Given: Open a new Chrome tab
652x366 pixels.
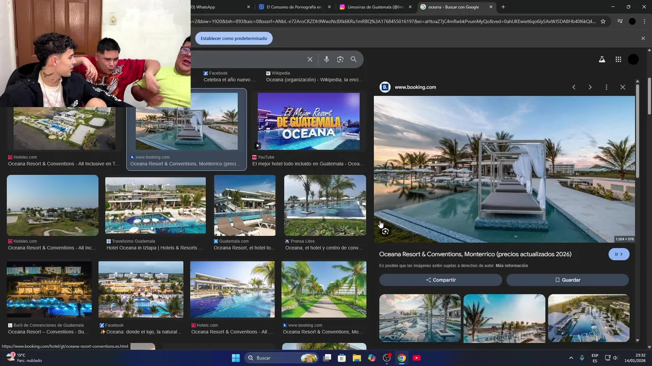Looking at the screenshot, I should point(503,7).
